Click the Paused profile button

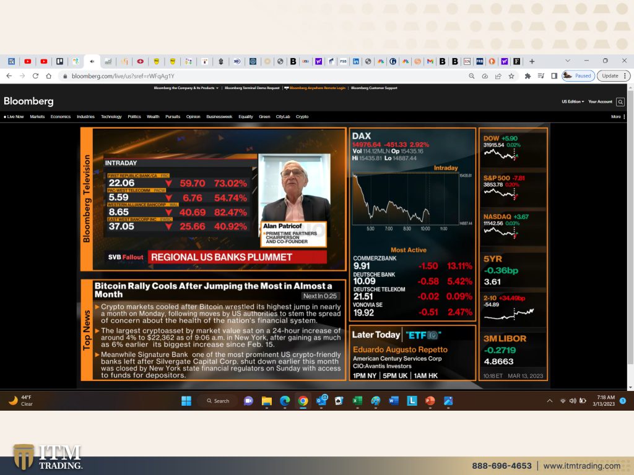(x=578, y=76)
